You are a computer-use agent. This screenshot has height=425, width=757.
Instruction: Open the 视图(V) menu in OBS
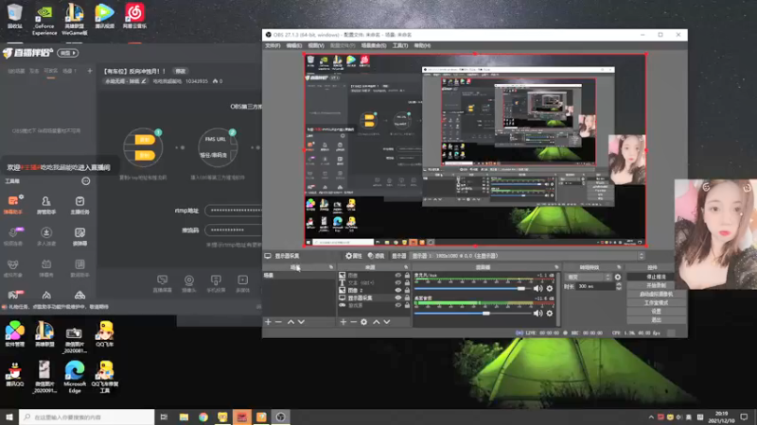[316, 45]
